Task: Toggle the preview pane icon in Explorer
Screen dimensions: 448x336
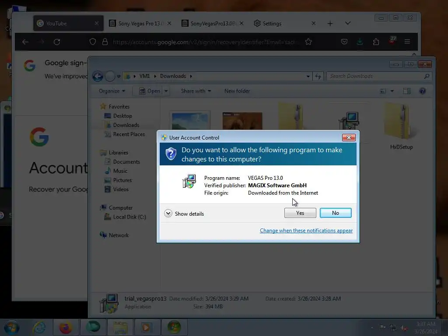Action: 406,91
